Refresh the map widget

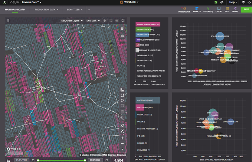[x=123, y=20]
